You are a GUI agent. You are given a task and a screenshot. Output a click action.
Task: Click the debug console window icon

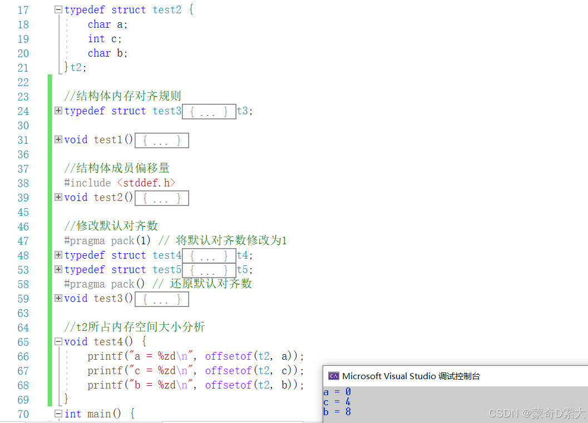tap(333, 376)
